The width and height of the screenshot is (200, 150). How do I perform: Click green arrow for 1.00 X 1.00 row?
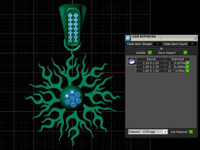pyautogui.click(x=188, y=71)
